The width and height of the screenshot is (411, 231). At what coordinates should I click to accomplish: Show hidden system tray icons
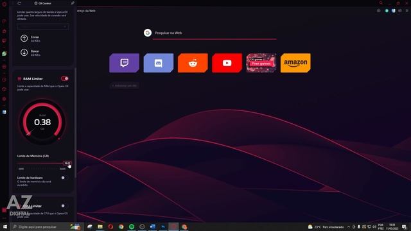349,227
